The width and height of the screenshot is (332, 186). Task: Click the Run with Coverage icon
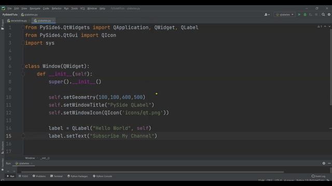[x=311, y=14]
